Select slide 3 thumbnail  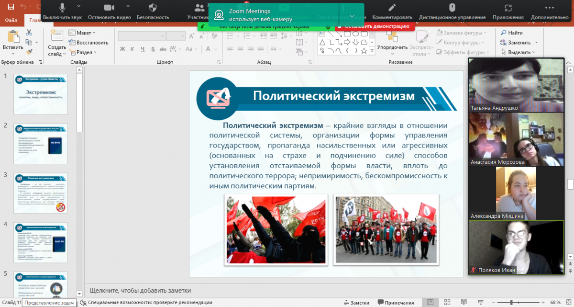[x=41, y=193]
